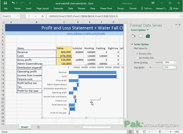The width and height of the screenshot is (183, 134).
Task: Click the Tell me lightbulb search
Action: 147,9
